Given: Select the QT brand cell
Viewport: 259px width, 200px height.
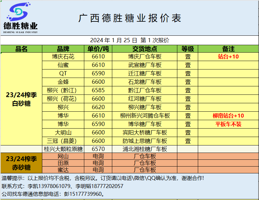Looking at the screenshot, I should coord(63,73).
